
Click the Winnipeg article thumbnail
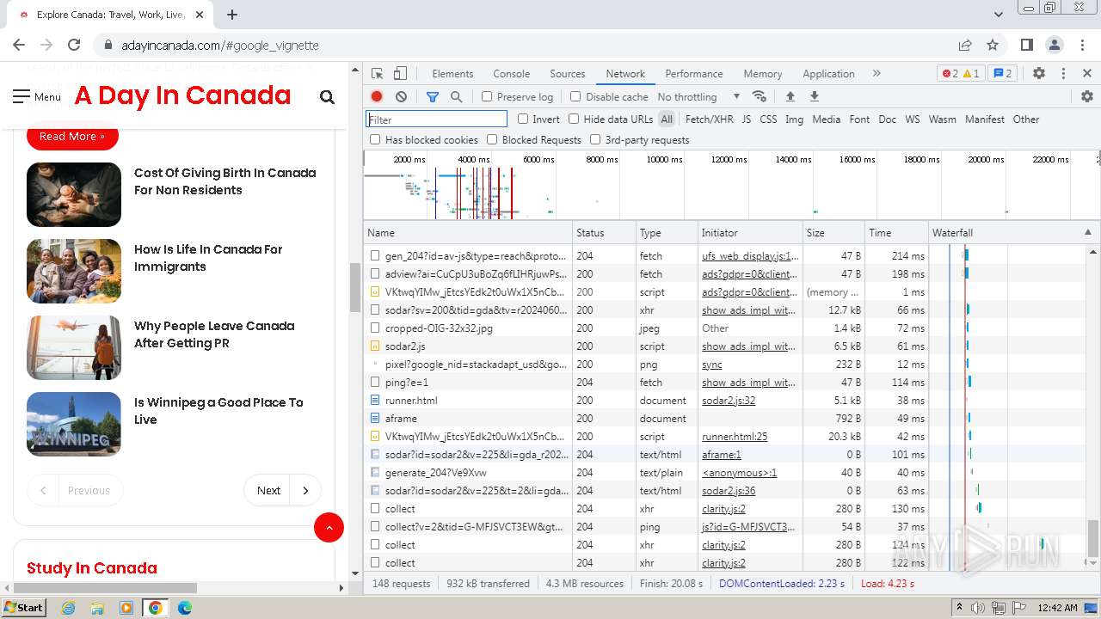click(x=74, y=424)
